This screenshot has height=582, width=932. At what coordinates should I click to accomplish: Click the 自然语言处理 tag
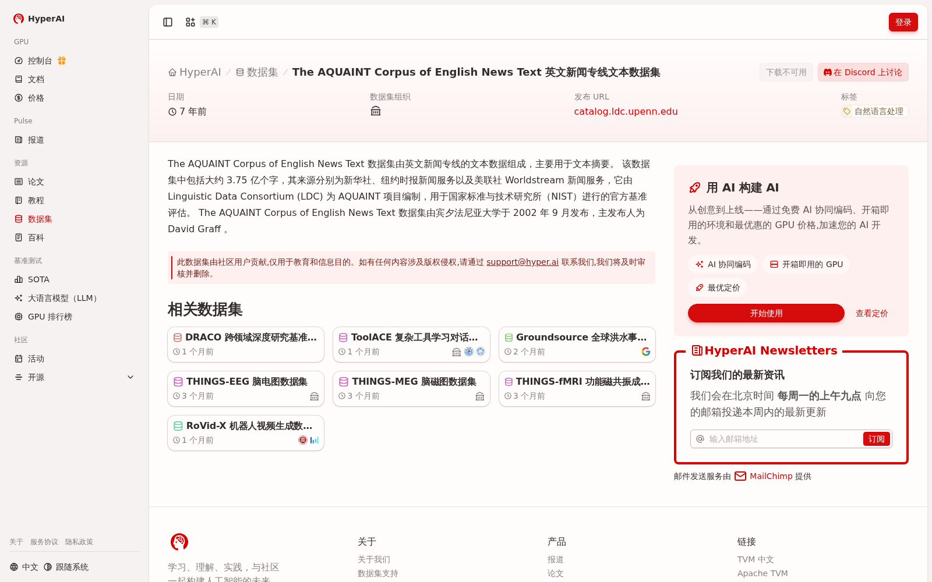[874, 111]
